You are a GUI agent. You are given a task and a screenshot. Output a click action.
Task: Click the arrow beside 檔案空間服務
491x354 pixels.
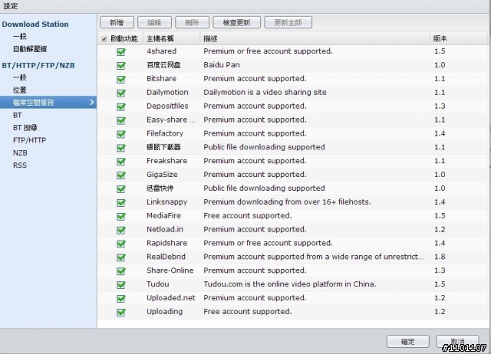tap(92, 102)
